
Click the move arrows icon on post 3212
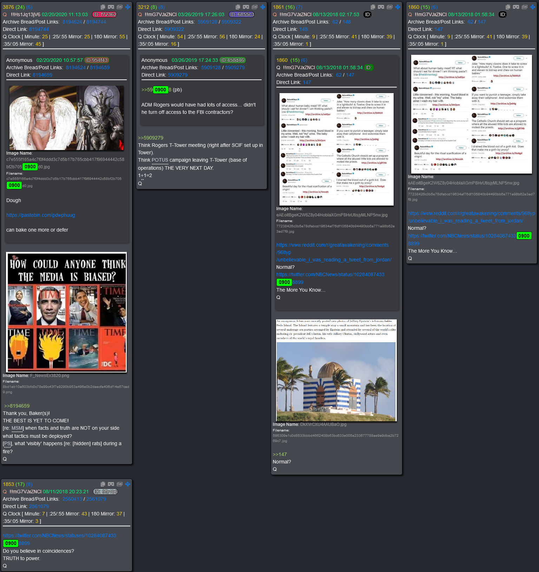coord(263,7)
